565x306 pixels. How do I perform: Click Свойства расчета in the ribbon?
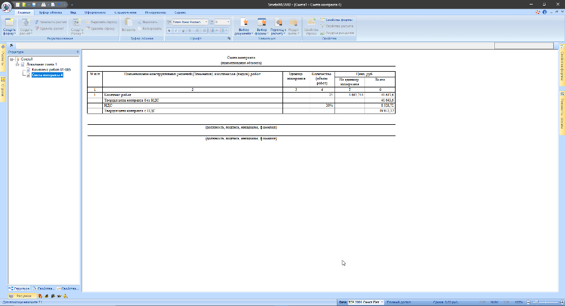coord(337,27)
